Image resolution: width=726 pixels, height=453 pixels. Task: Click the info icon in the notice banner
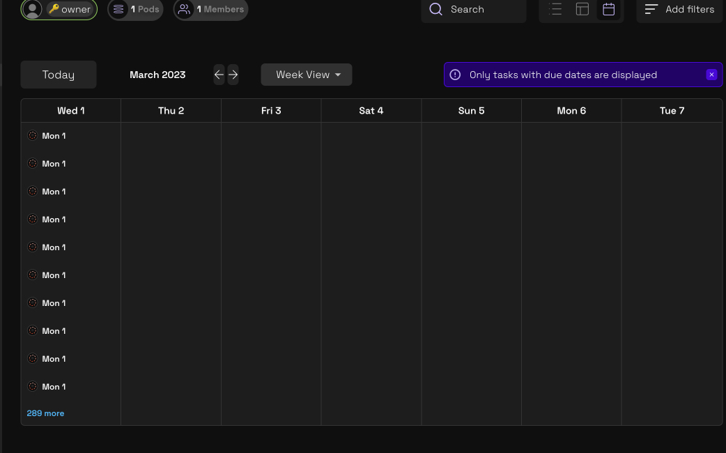(455, 75)
